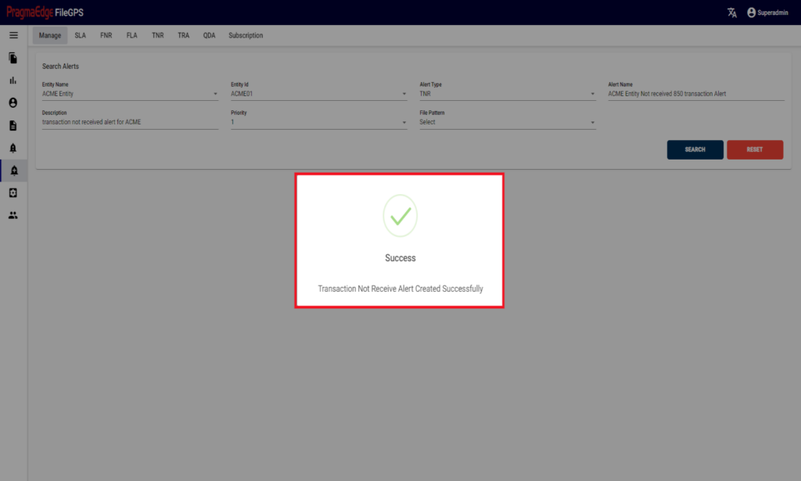
Task: Open the files icon in sidebar
Action: [13, 58]
